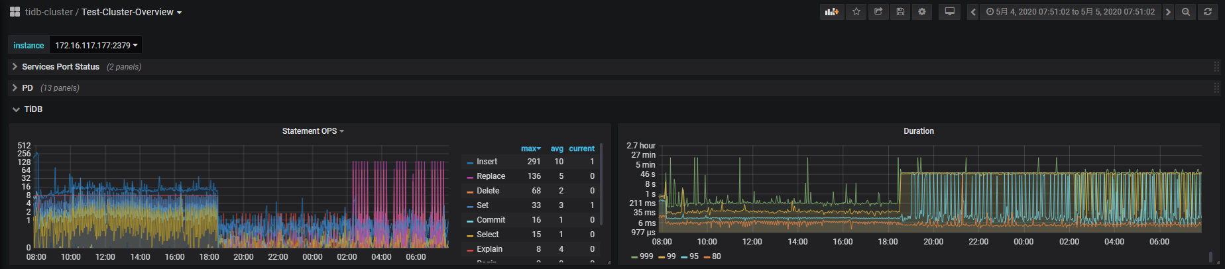The height and width of the screenshot is (269, 1225).
Task: Sort legend by avg column header
Action: pos(557,148)
